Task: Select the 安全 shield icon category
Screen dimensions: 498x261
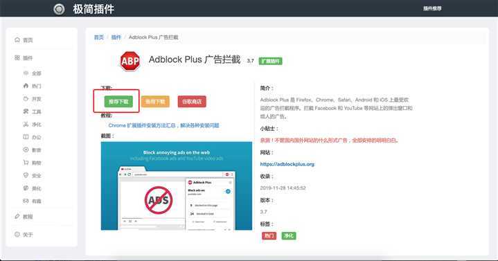Action: click(x=26, y=175)
